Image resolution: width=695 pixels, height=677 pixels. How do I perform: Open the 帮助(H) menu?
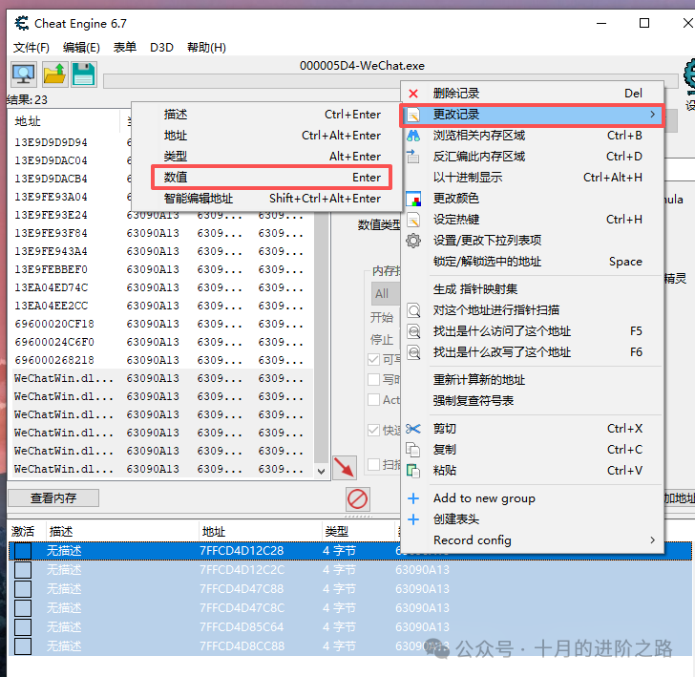click(206, 48)
